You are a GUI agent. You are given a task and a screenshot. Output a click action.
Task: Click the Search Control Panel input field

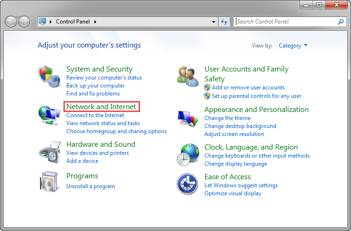pyautogui.click(x=286, y=22)
